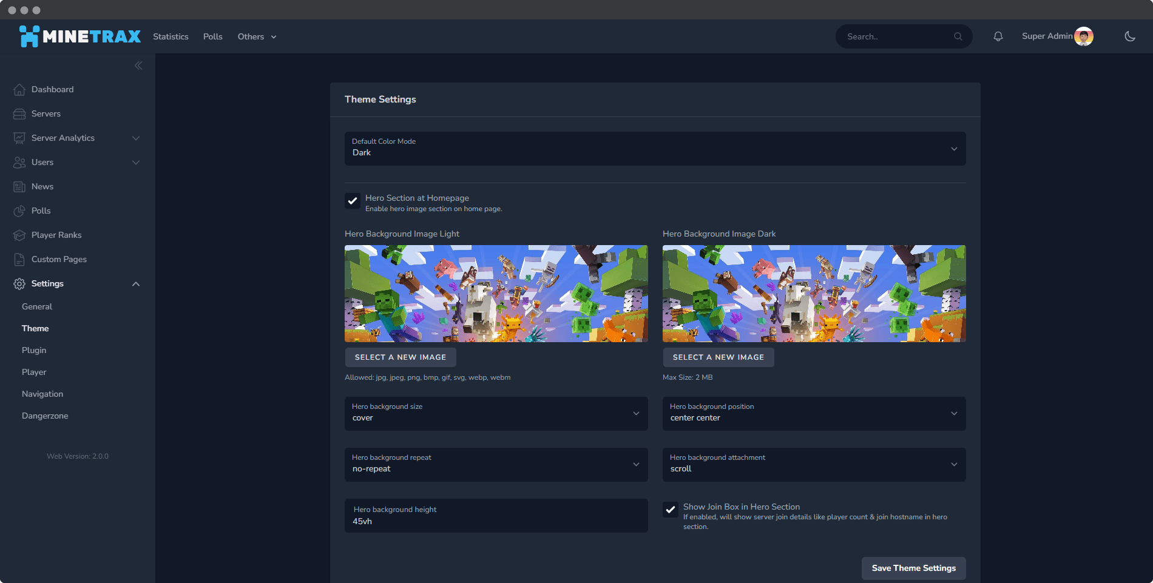This screenshot has height=583, width=1153.
Task: Click the Super Admin username
Action: pos(1047,36)
